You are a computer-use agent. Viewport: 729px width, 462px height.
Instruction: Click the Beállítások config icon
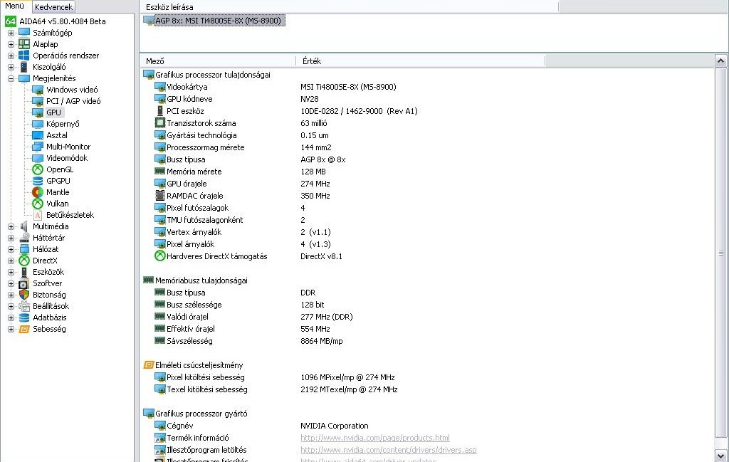pos(24,306)
